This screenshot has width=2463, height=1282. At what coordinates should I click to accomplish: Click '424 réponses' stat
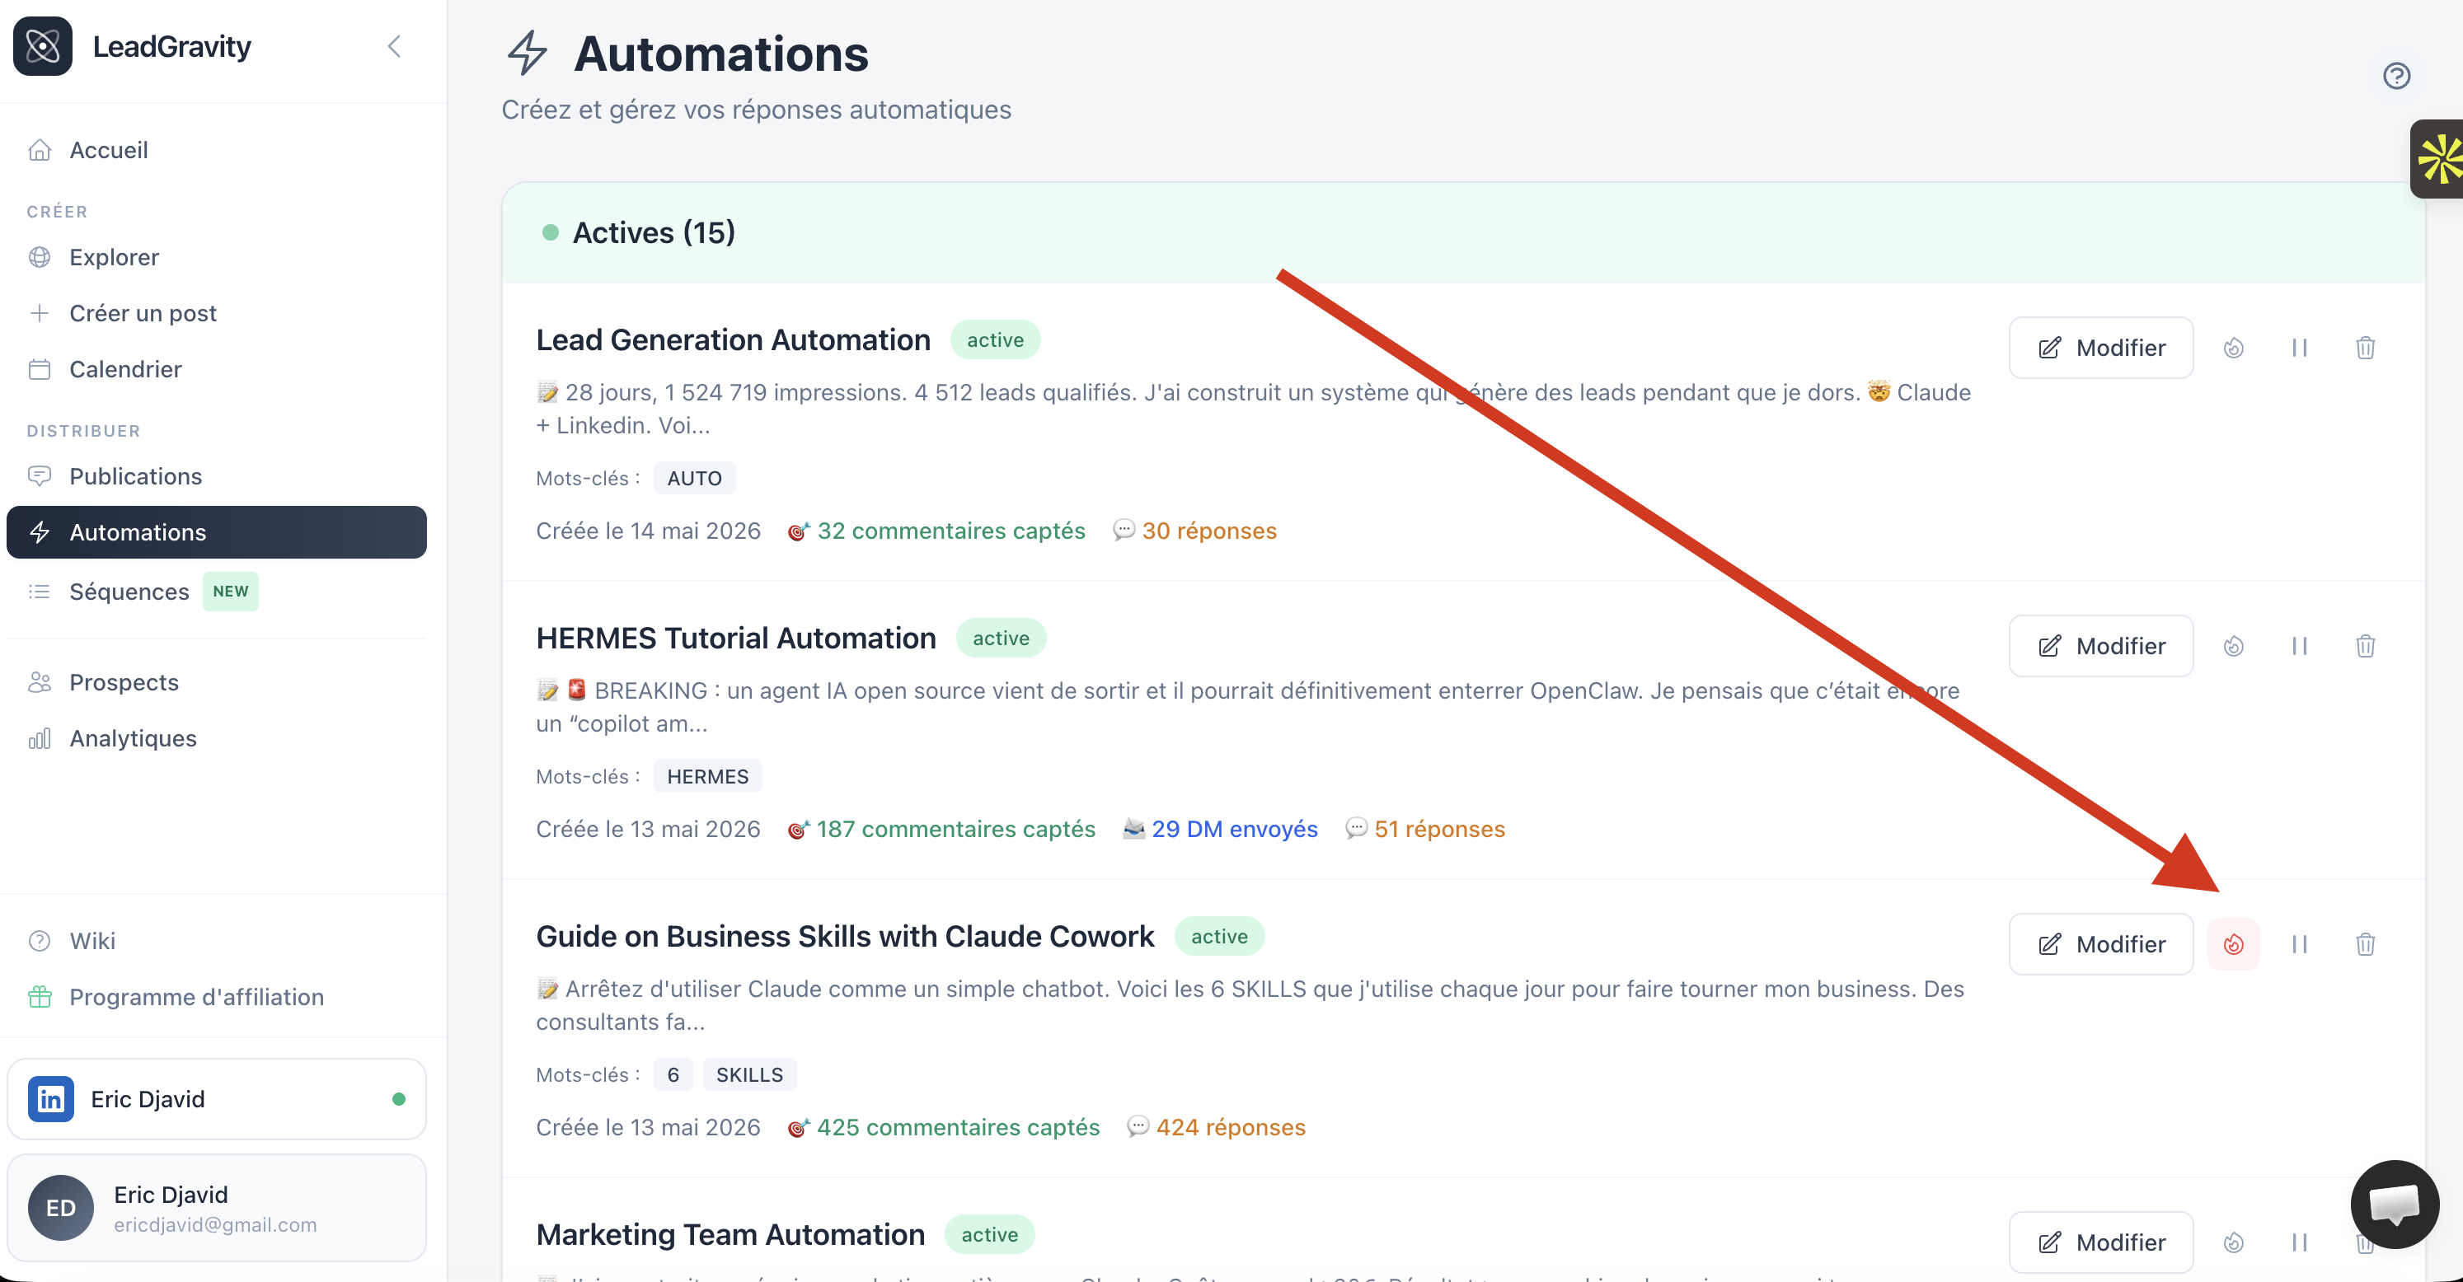coord(1216,1127)
